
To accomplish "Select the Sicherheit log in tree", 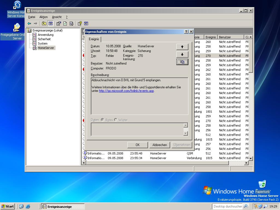I will [44, 39].
